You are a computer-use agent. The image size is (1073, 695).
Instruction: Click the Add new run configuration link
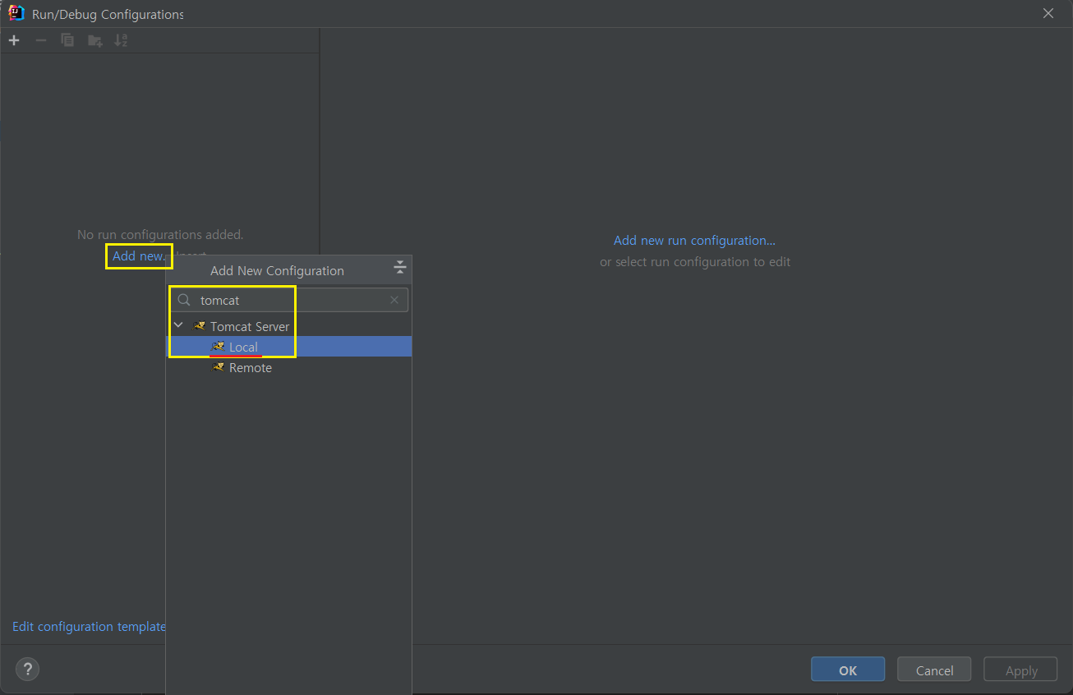(694, 241)
